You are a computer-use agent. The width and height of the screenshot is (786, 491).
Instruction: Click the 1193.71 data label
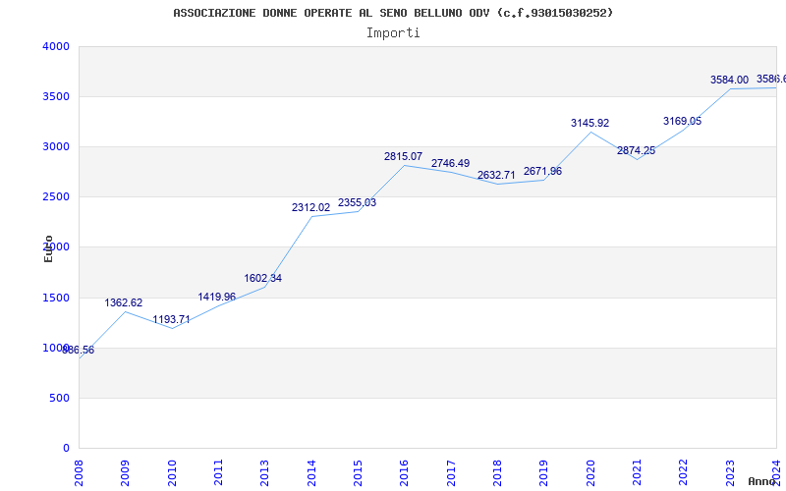[x=171, y=320]
